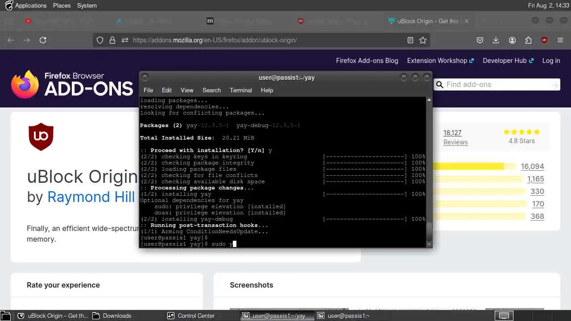This screenshot has height=321, width=571.
Task: Reload the page in Firefox
Action: pyautogui.click(x=43, y=40)
